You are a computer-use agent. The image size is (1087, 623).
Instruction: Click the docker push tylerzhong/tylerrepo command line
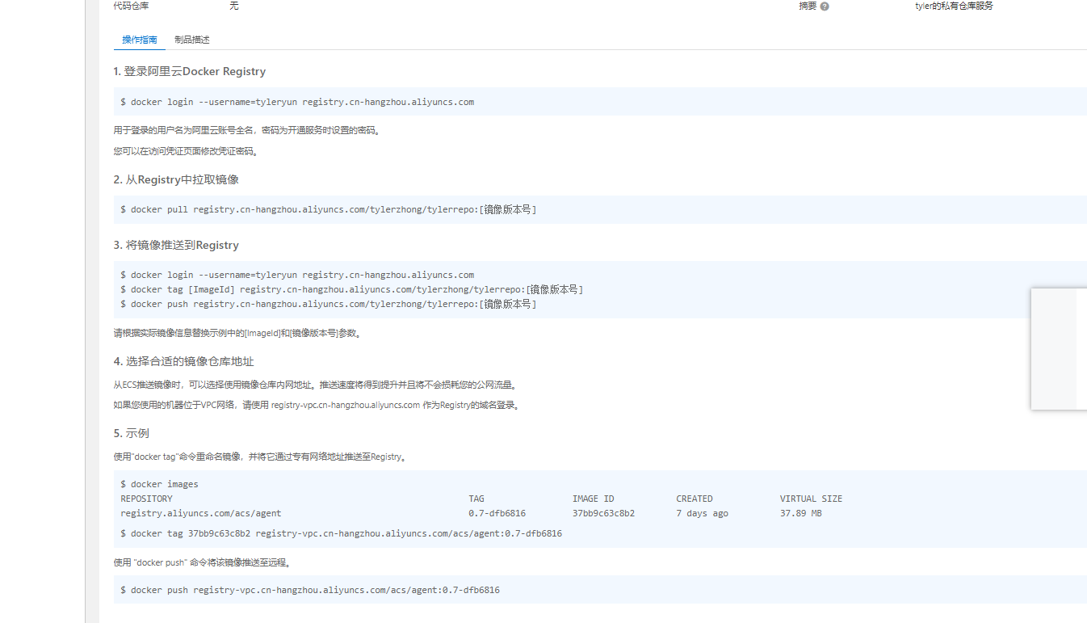tap(329, 304)
